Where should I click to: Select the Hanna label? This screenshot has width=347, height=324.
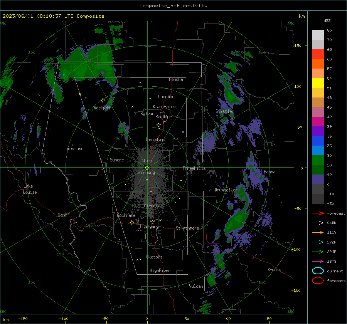point(270,172)
